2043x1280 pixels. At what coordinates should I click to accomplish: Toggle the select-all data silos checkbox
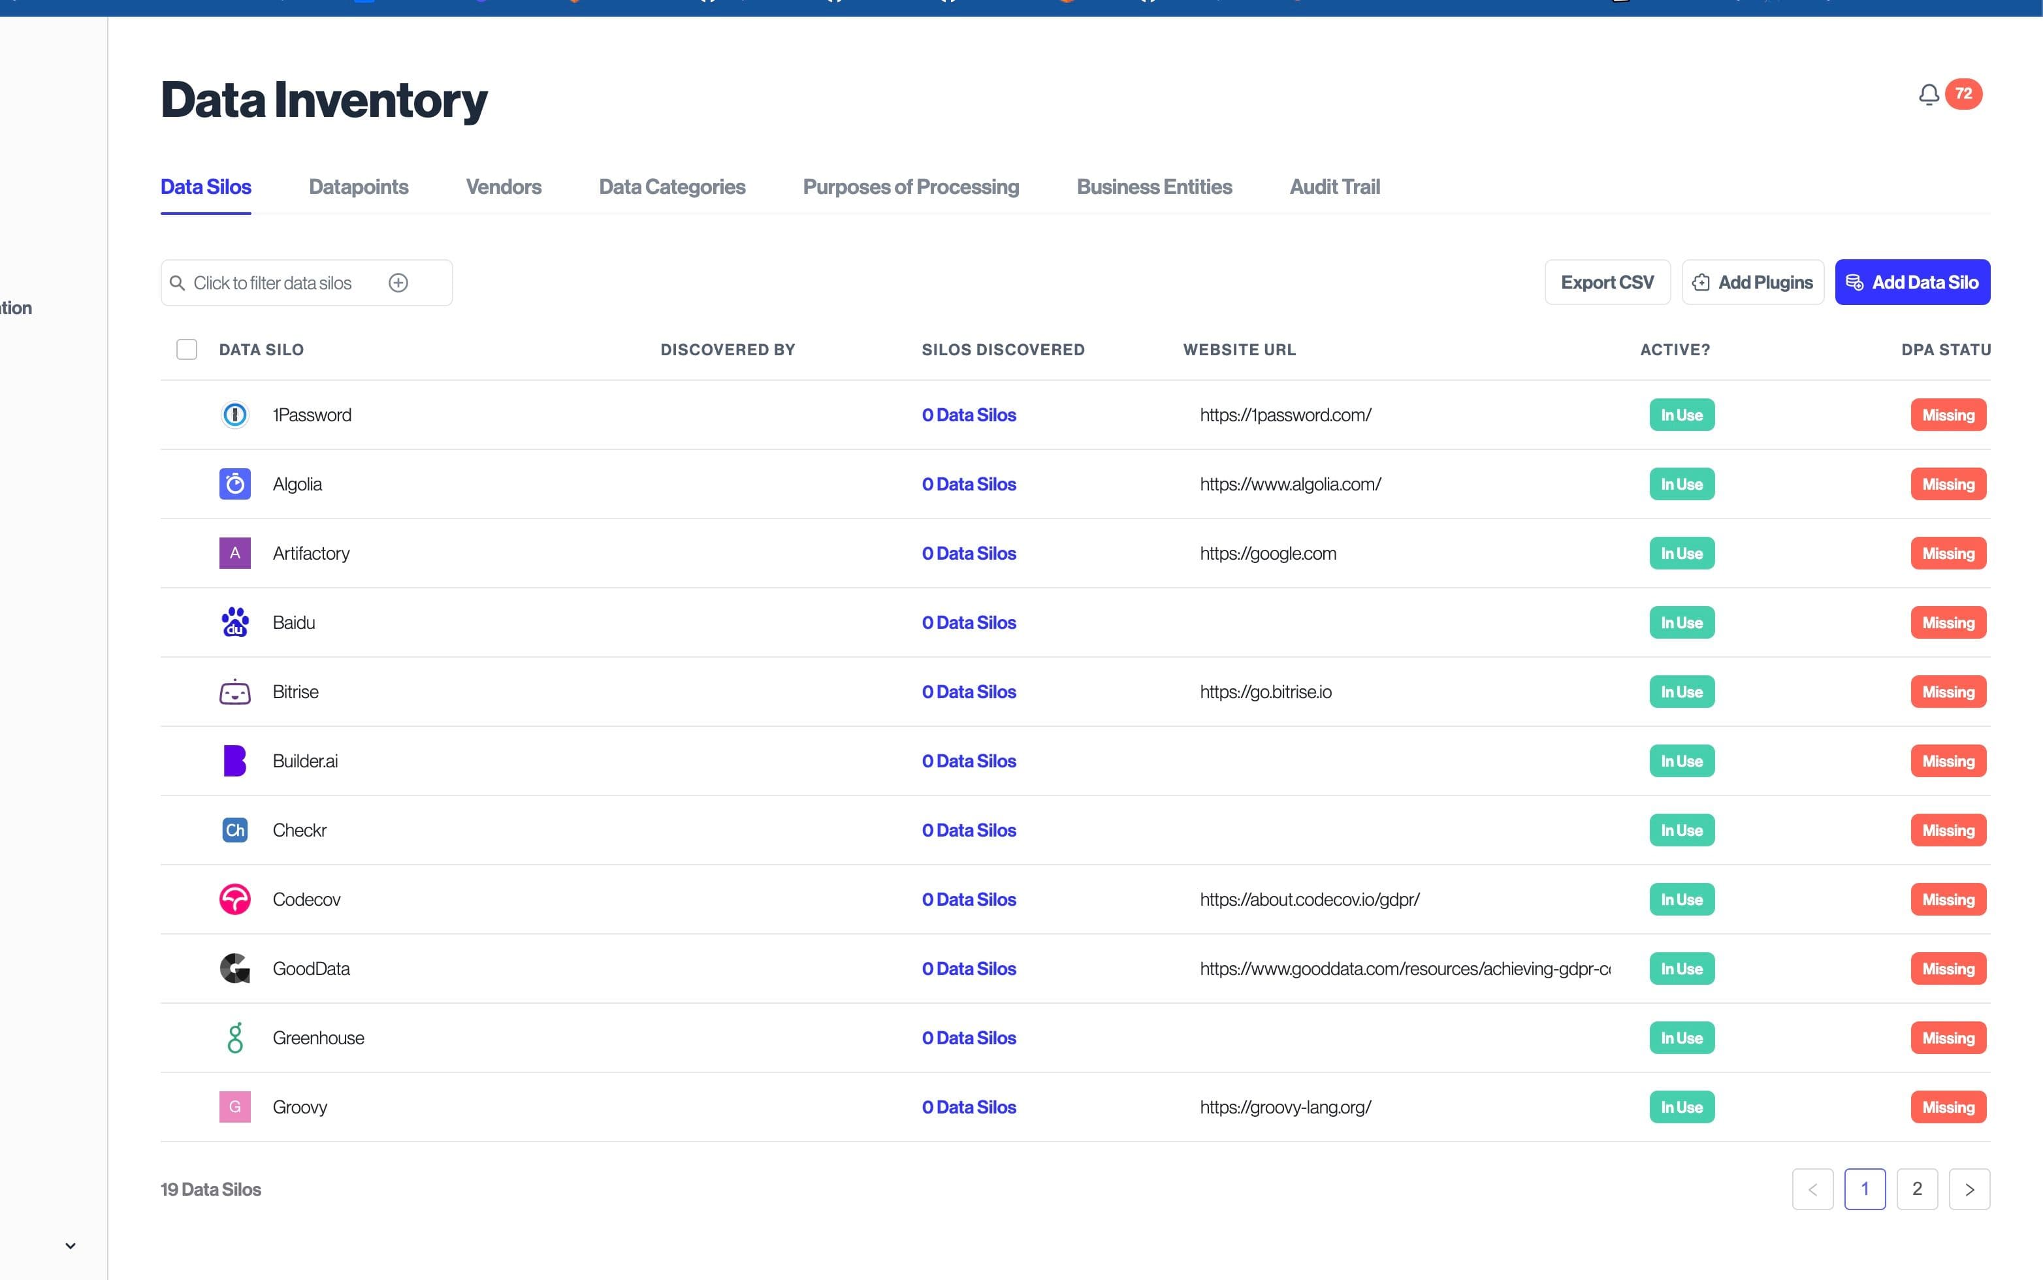pos(186,349)
